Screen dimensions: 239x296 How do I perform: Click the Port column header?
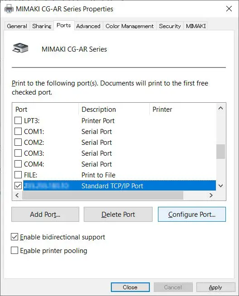45,109
